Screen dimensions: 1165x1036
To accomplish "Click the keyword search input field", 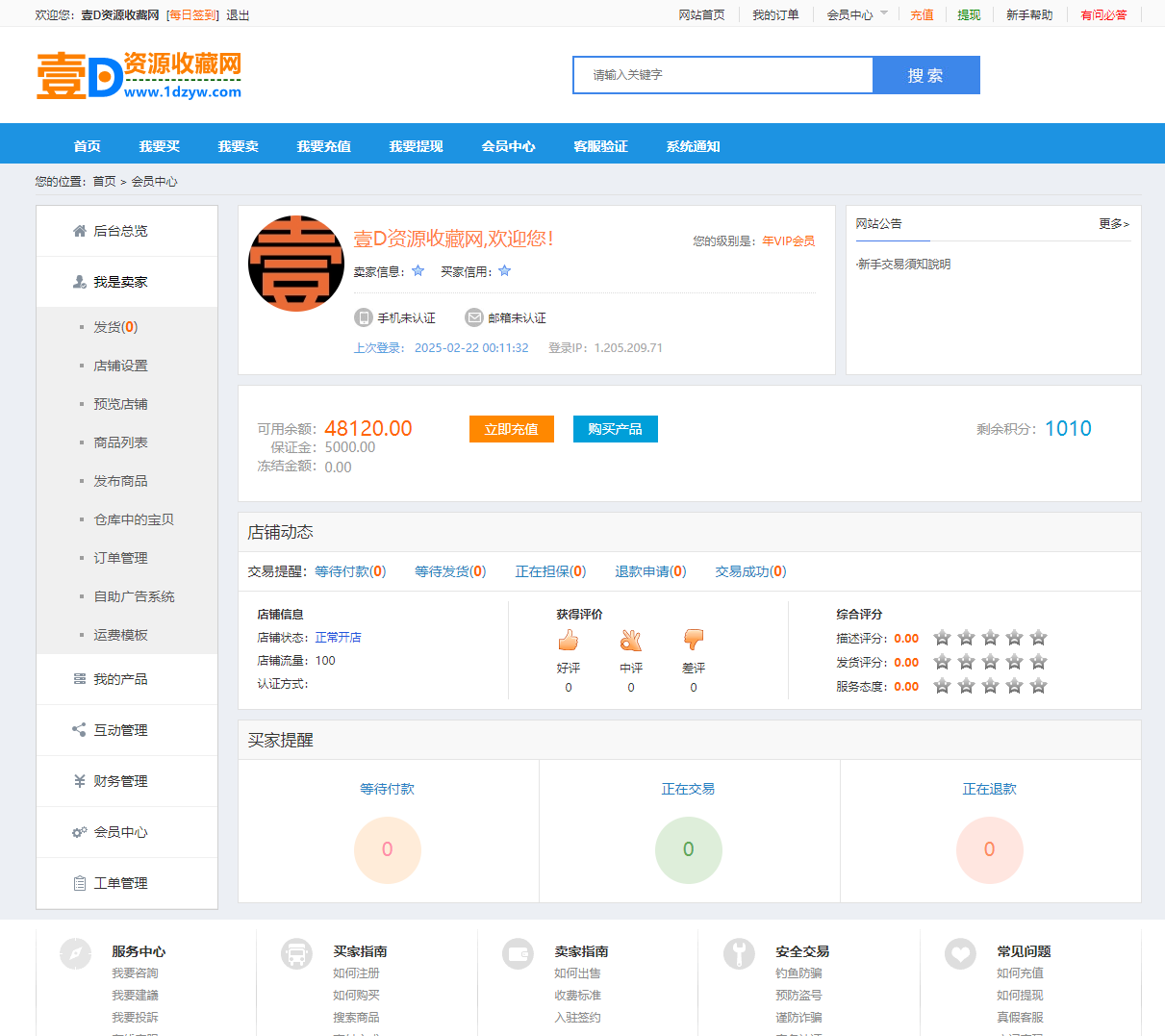I will (x=722, y=74).
